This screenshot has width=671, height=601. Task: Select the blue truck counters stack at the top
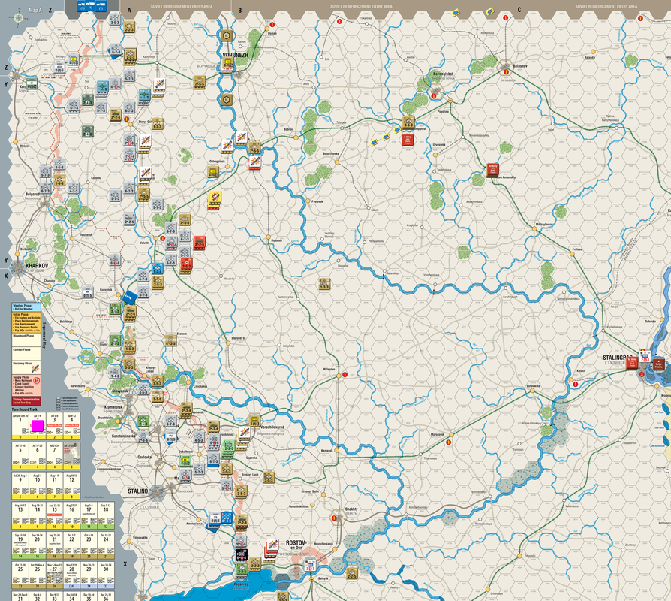pyautogui.click(x=91, y=5)
